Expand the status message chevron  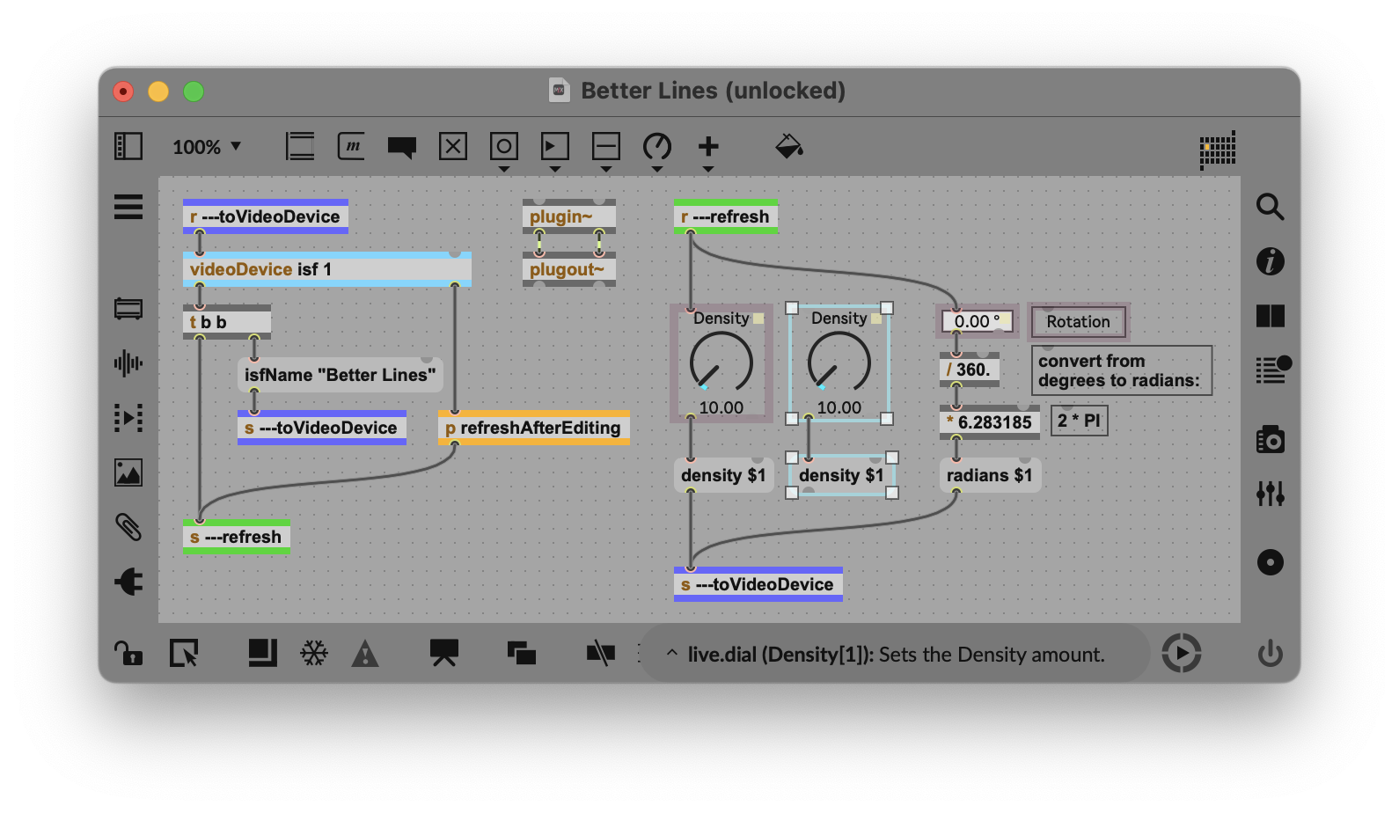(x=671, y=653)
